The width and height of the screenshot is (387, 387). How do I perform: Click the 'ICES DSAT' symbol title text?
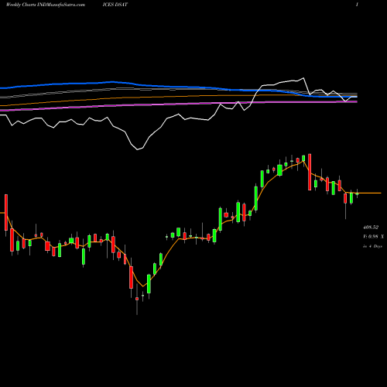click(115, 5)
